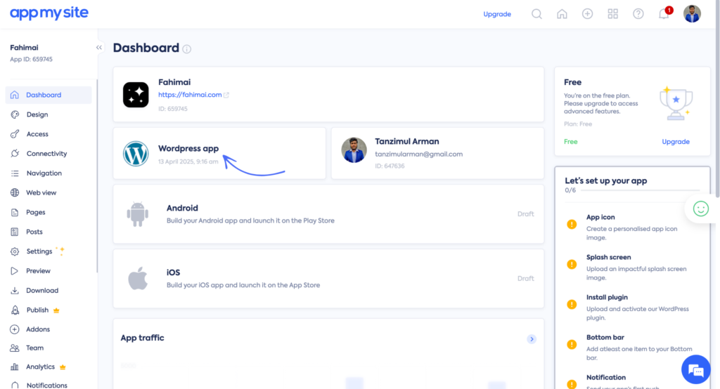This screenshot has width=720, height=389.
Task: Open Notification setup step
Action: [x=632, y=381]
